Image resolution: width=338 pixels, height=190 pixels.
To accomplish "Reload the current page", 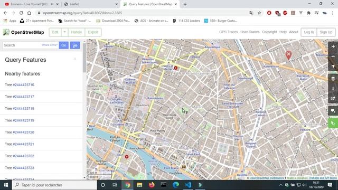I will [x=21, y=13].
